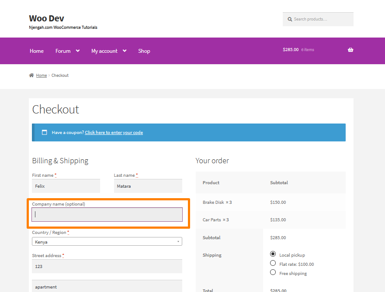Go to Home in the navigation bar
The height and width of the screenshot is (292, 385).
(37, 51)
